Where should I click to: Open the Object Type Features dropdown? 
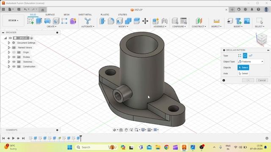coord(251,62)
